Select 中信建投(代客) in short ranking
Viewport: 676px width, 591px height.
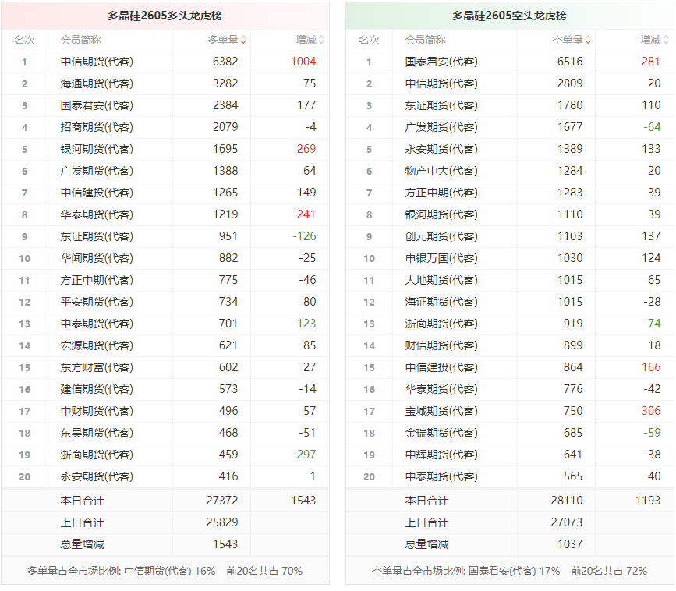pos(441,368)
